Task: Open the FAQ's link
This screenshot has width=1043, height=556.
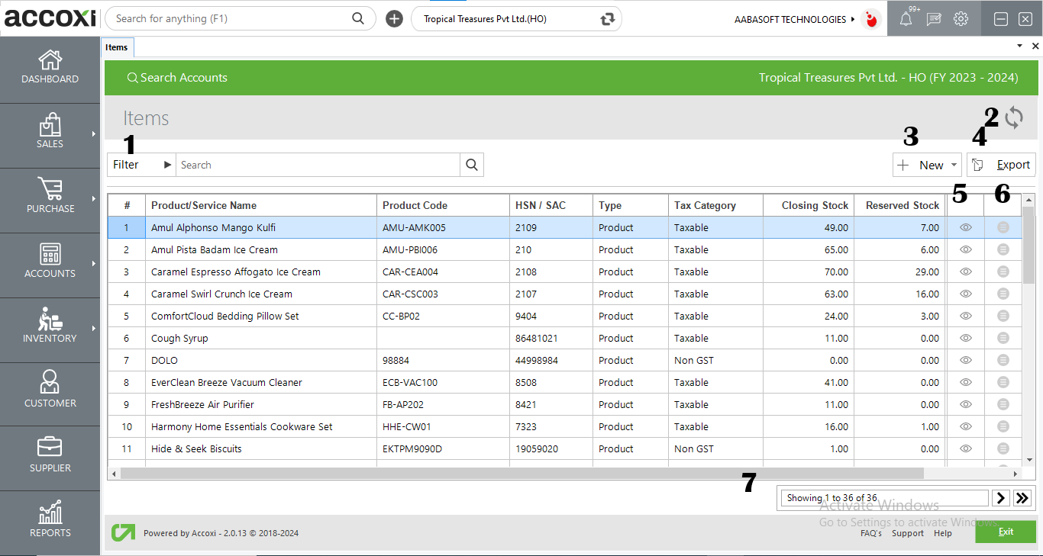Action: click(x=870, y=533)
